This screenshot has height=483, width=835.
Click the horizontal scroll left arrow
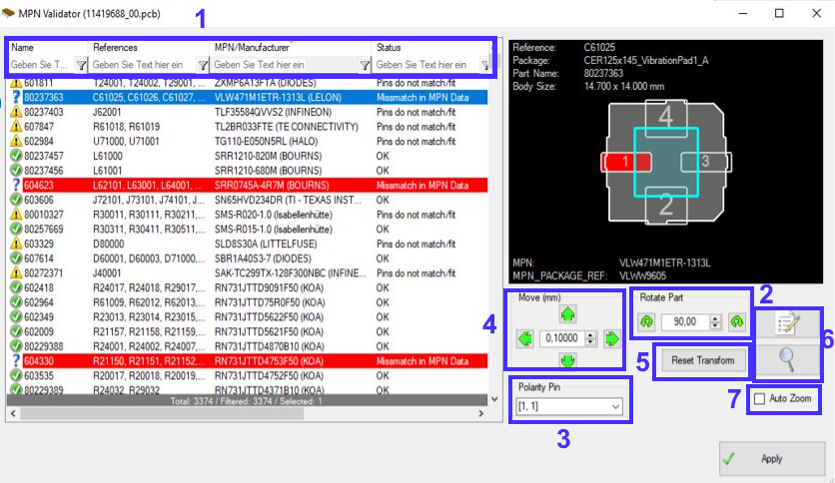[x=13, y=413]
